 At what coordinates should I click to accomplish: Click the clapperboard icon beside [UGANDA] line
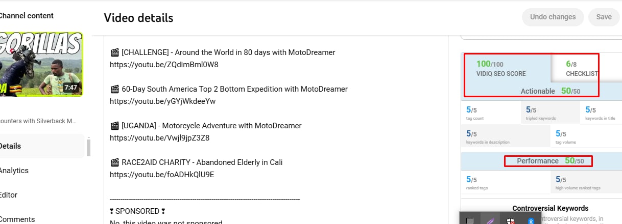click(114, 126)
